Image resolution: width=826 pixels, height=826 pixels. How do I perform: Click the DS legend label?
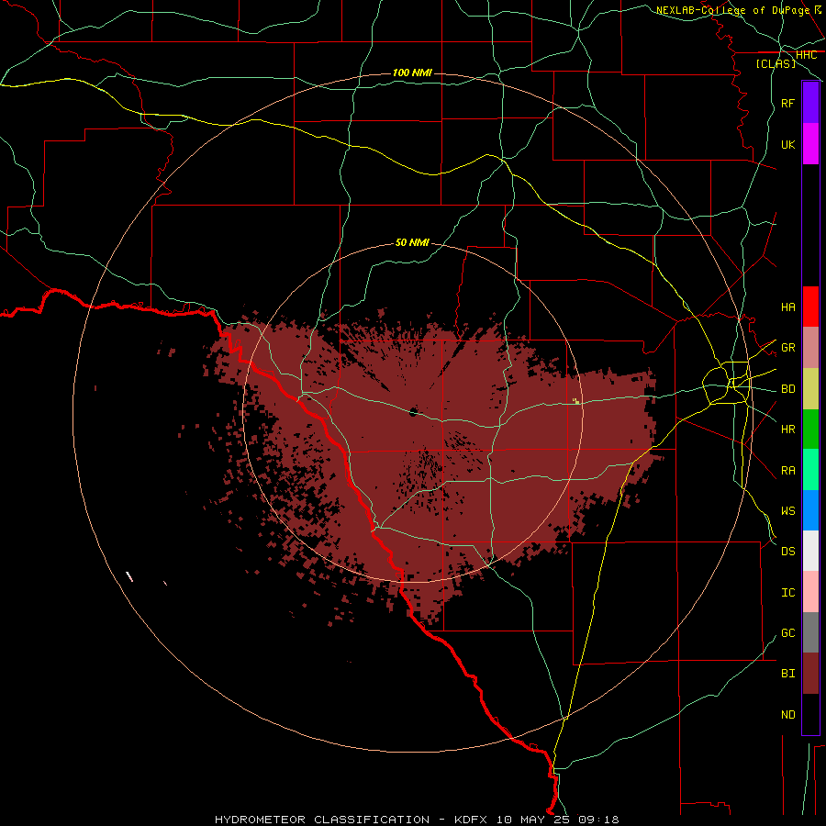(x=788, y=551)
